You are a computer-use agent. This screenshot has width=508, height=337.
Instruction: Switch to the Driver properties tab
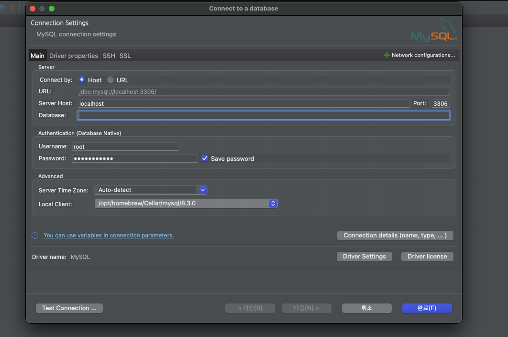[x=74, y=56]
